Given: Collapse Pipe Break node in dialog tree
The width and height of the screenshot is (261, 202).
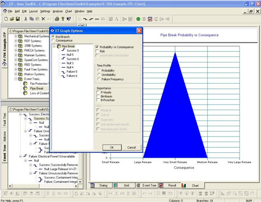Looking at the screenshot, I should 54,46.
